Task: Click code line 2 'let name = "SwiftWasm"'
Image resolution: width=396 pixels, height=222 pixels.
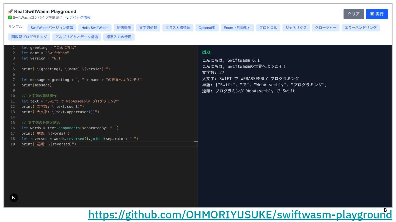Action: pyautogui.click(x=45, y=53)
